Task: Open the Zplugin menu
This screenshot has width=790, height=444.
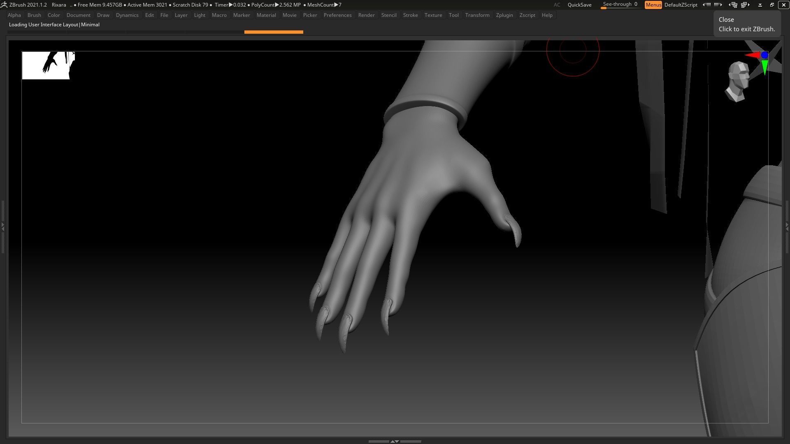Action: pyautogui.click(x=504, y=15)
